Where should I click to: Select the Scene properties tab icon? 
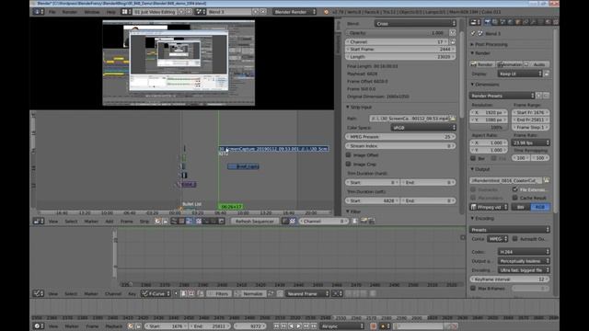(x=502, y=22)
